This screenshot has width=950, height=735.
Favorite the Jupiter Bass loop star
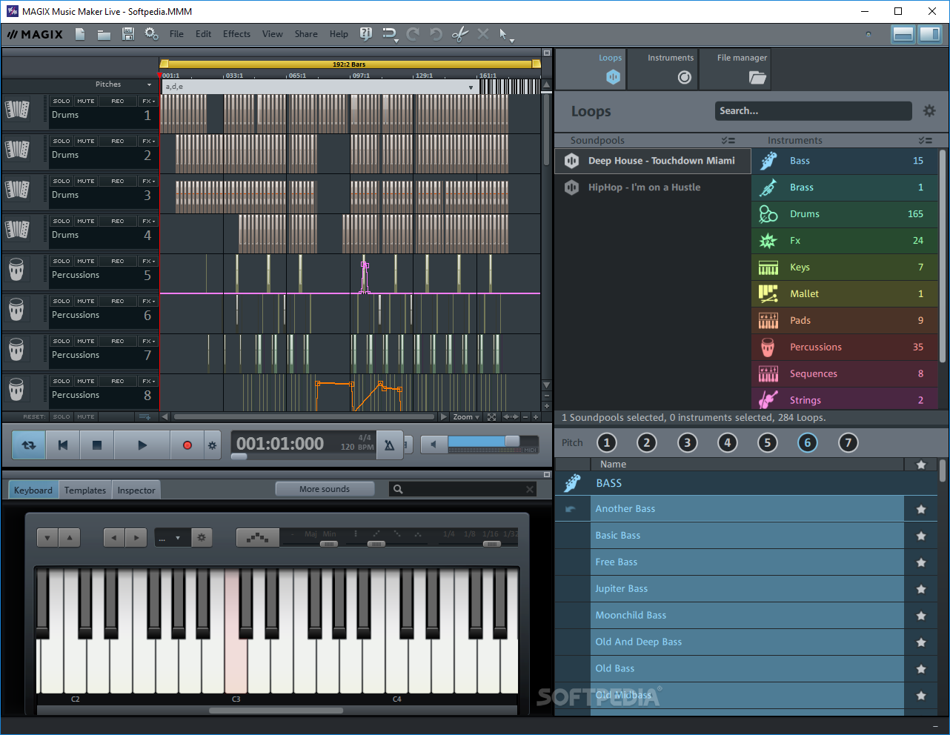[x=921, y=589]
